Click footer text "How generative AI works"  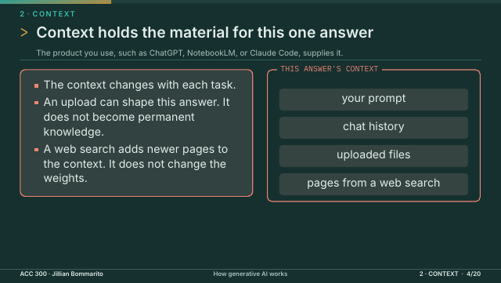250,274
